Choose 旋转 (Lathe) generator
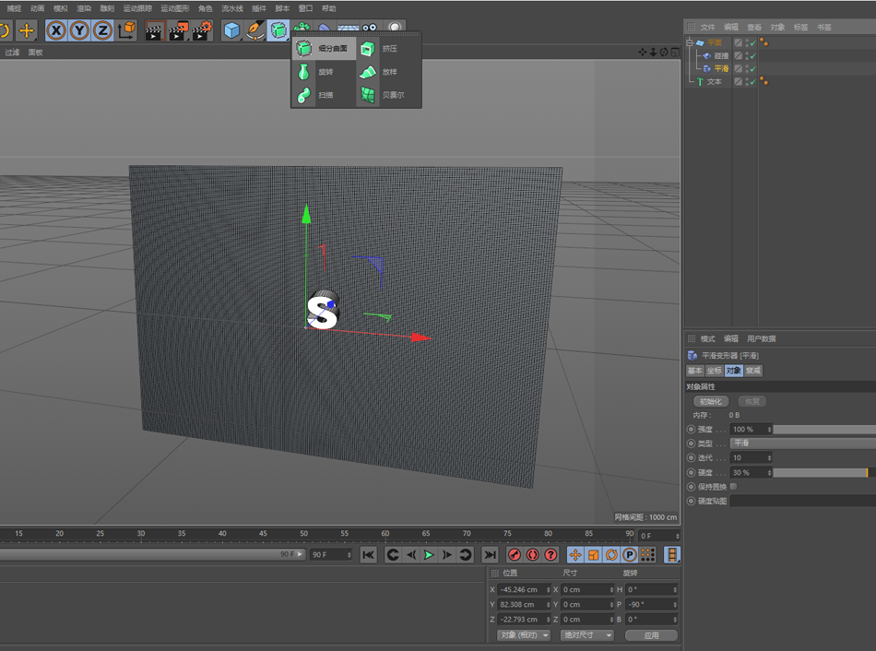The height and width of the screenshot is (651, 876). [x=324, y=72]
